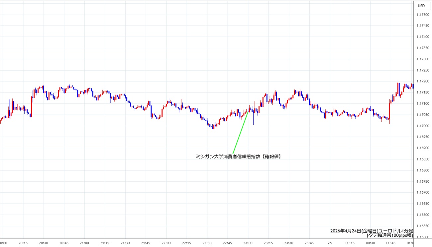432x247 pixels.
Task: Click the 21:00 time axis label
Action: coord(84,243)
